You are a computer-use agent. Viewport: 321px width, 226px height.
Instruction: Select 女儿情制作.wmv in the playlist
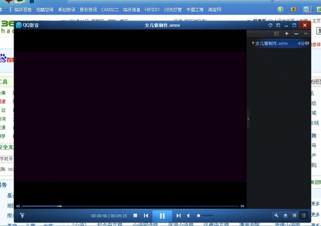[271, 43]
